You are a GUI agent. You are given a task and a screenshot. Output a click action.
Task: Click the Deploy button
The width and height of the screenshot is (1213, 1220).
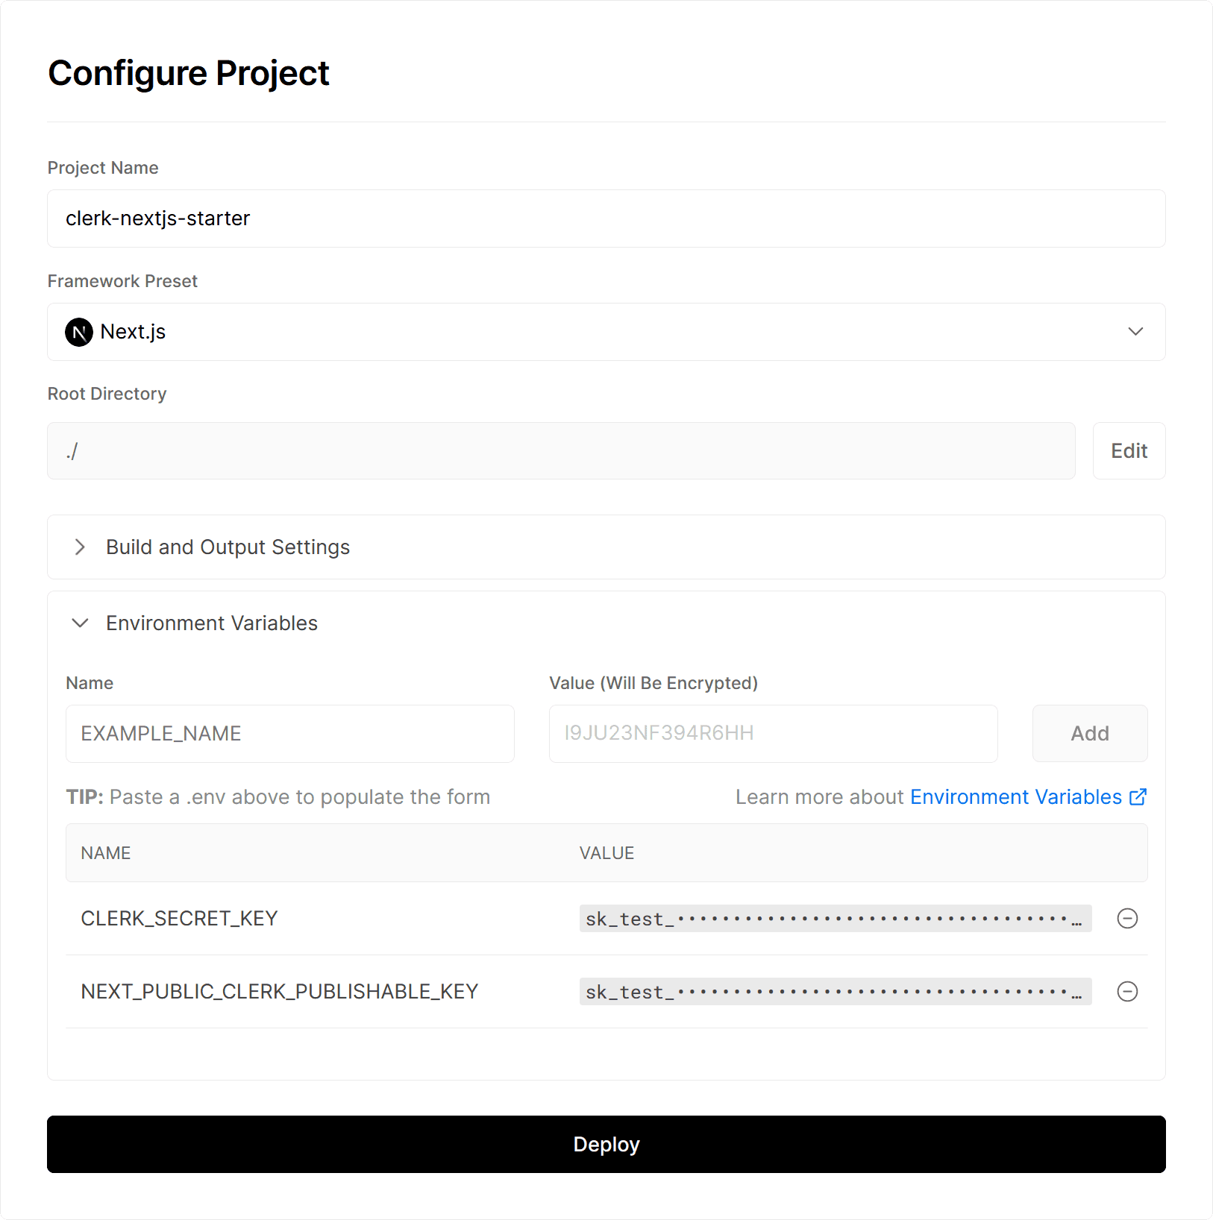point(606,1144)
